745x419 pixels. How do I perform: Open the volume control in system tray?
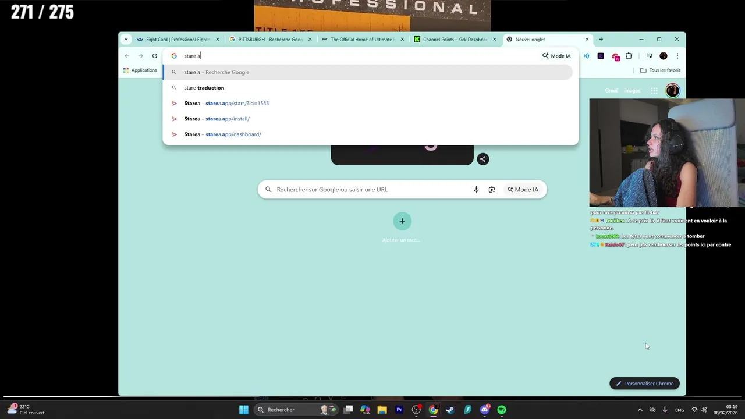point(704,410)
